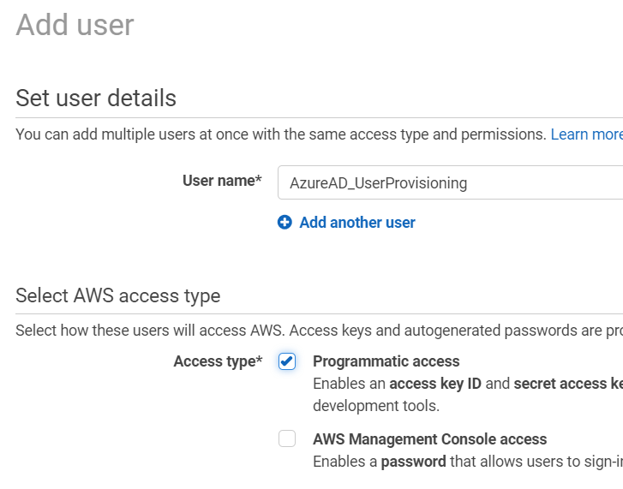
Task: Click the User name field label
Action: [221, 181]
